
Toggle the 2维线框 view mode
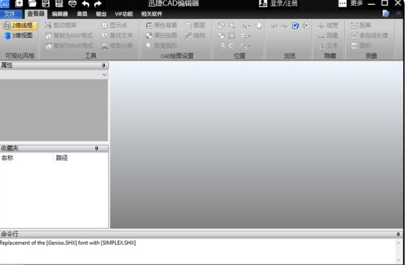click(x=20, y=25)
